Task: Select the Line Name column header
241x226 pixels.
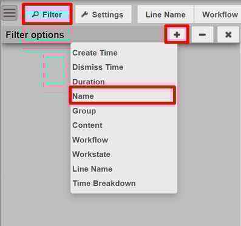Action: point(166,15)
